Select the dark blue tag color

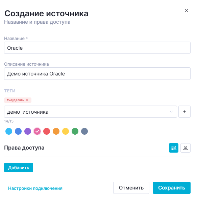click(x=18, y=131)
